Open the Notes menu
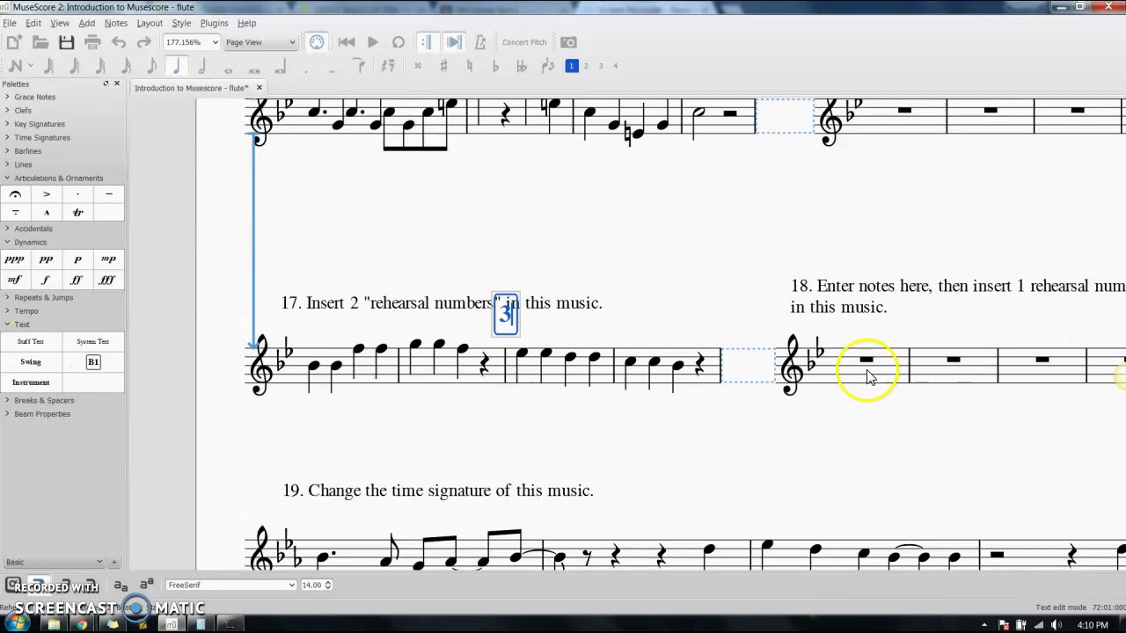Viewport: 1126px width, 633px height. pos(116,23)
